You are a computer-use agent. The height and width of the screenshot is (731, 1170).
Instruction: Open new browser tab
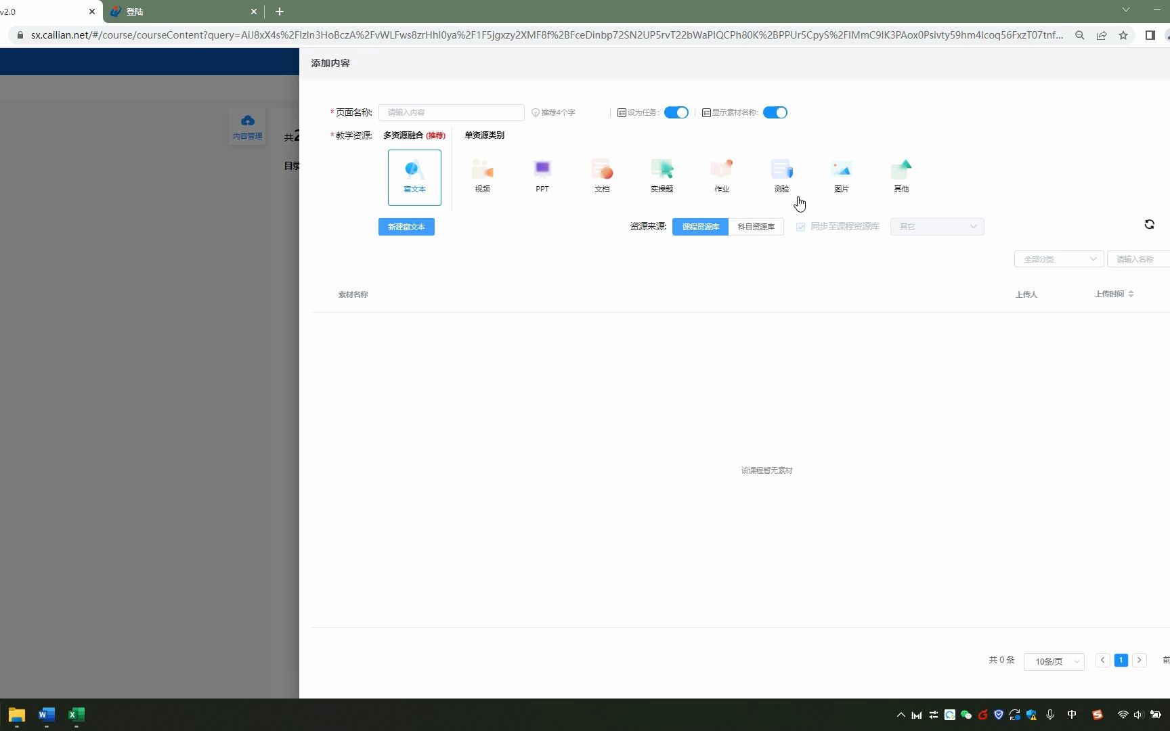click(x=280, y=12)
